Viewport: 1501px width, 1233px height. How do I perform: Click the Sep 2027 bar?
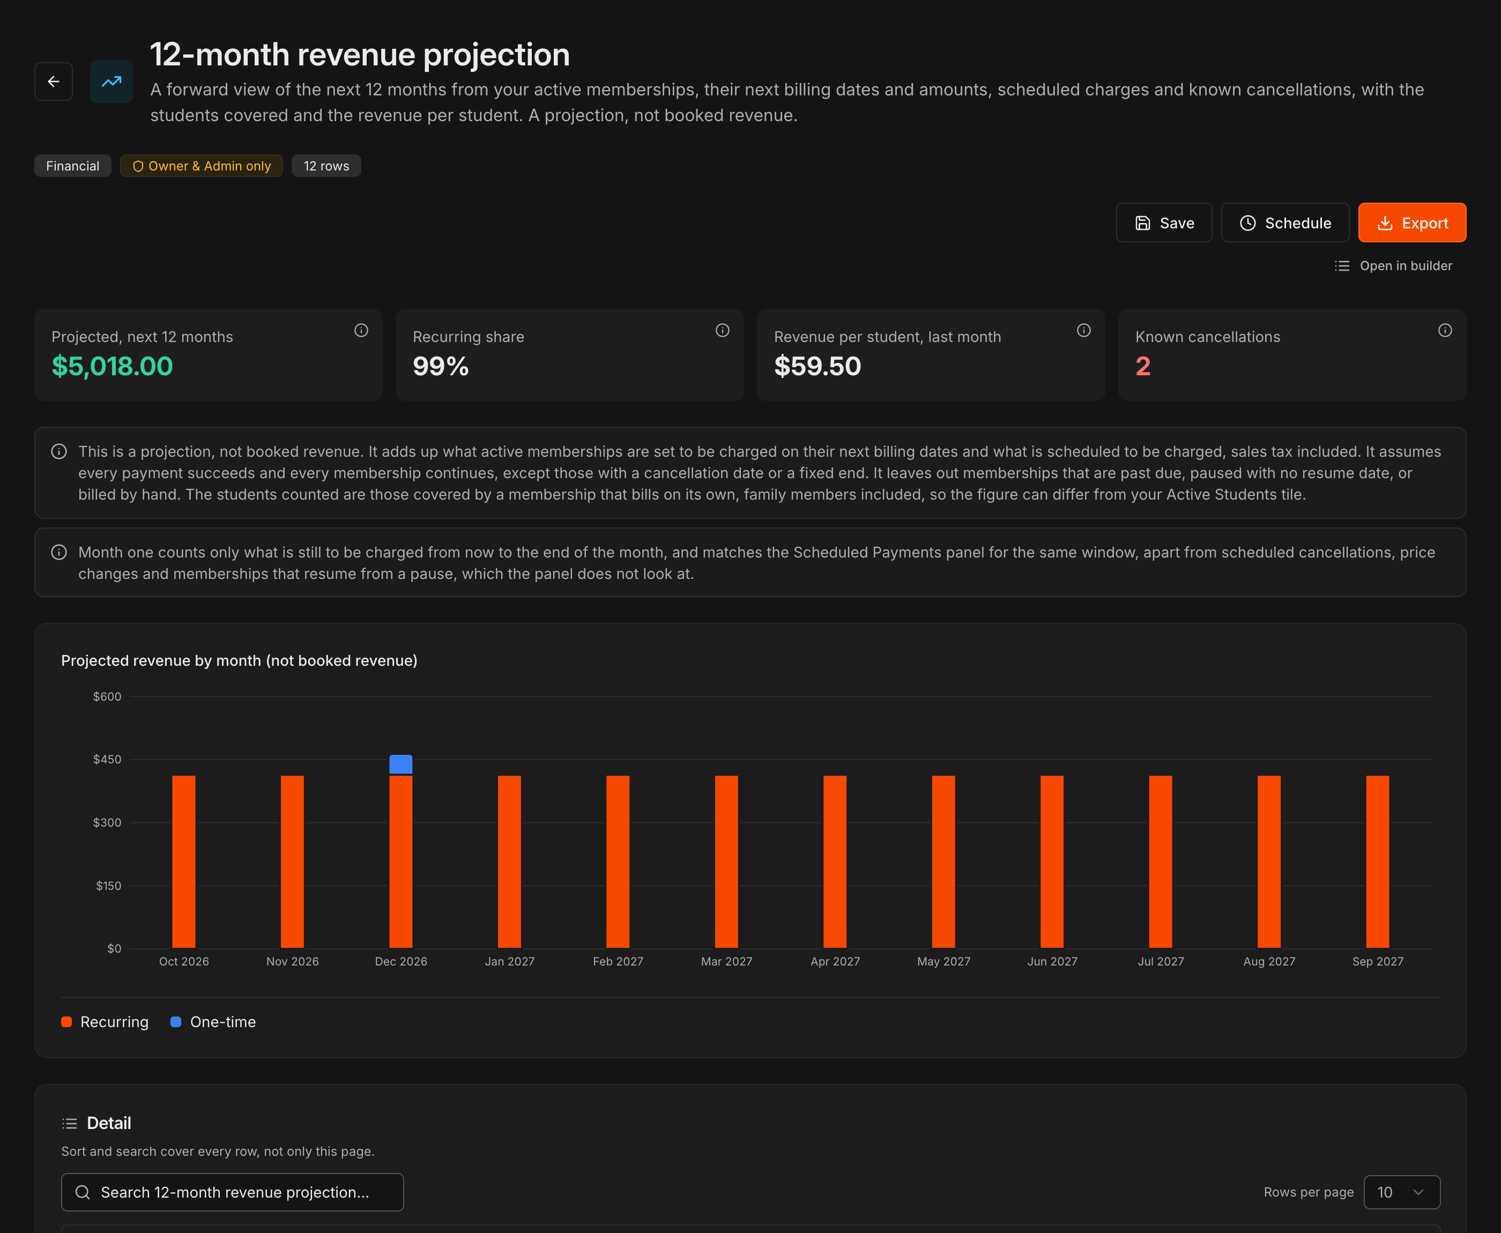[1378, 861]
